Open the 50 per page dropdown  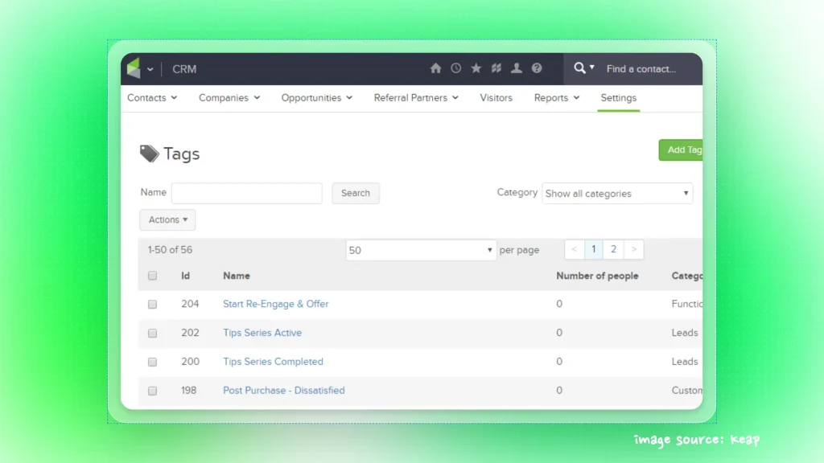tap(422, 250)
